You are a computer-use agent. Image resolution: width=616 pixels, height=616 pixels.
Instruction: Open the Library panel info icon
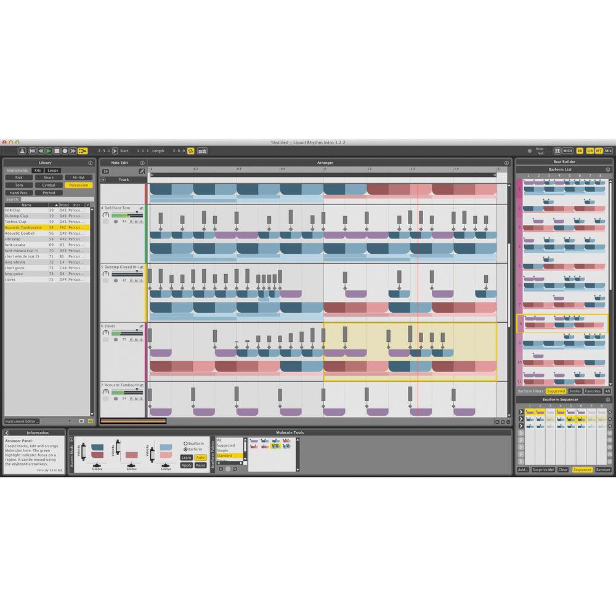point(91,163)
